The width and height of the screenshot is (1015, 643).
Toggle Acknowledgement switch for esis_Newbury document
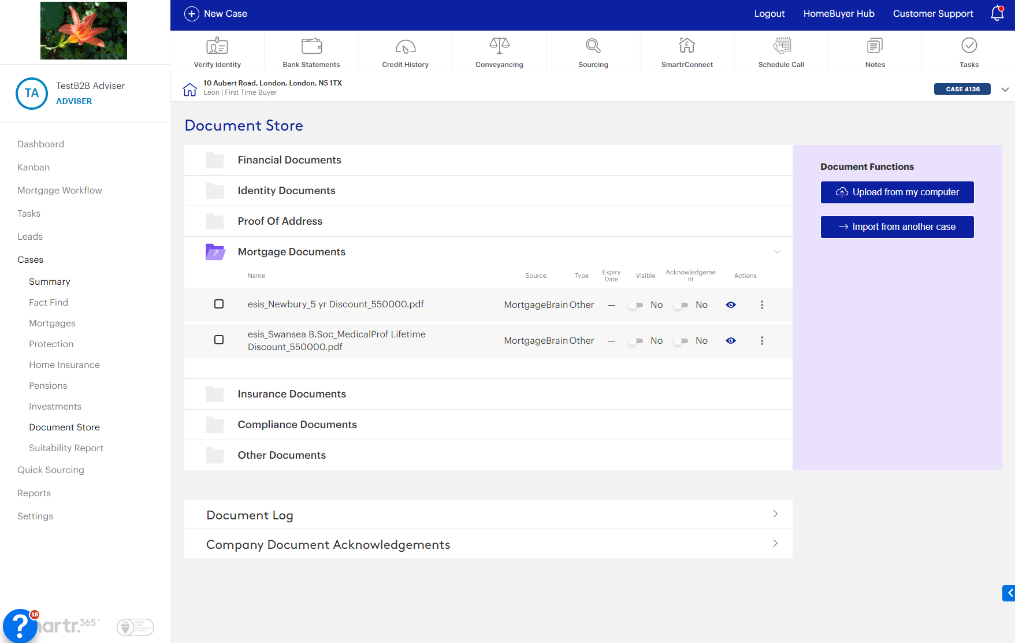coord(681,305)
